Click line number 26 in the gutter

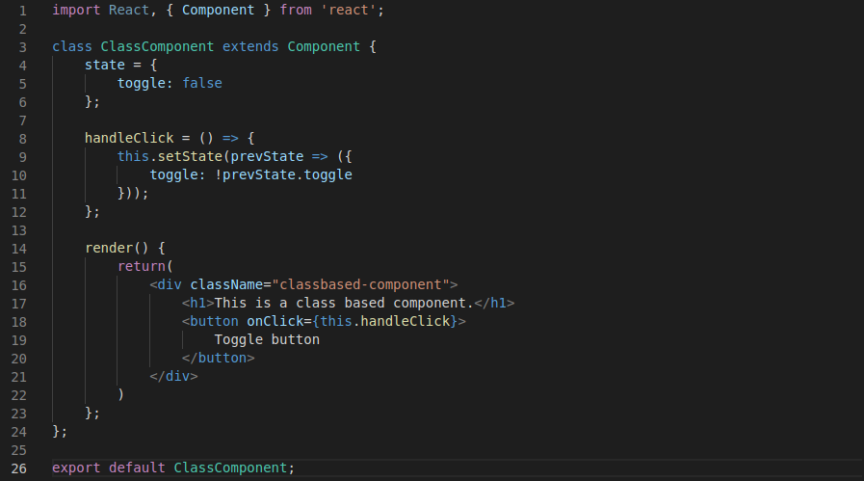(18, 468)
